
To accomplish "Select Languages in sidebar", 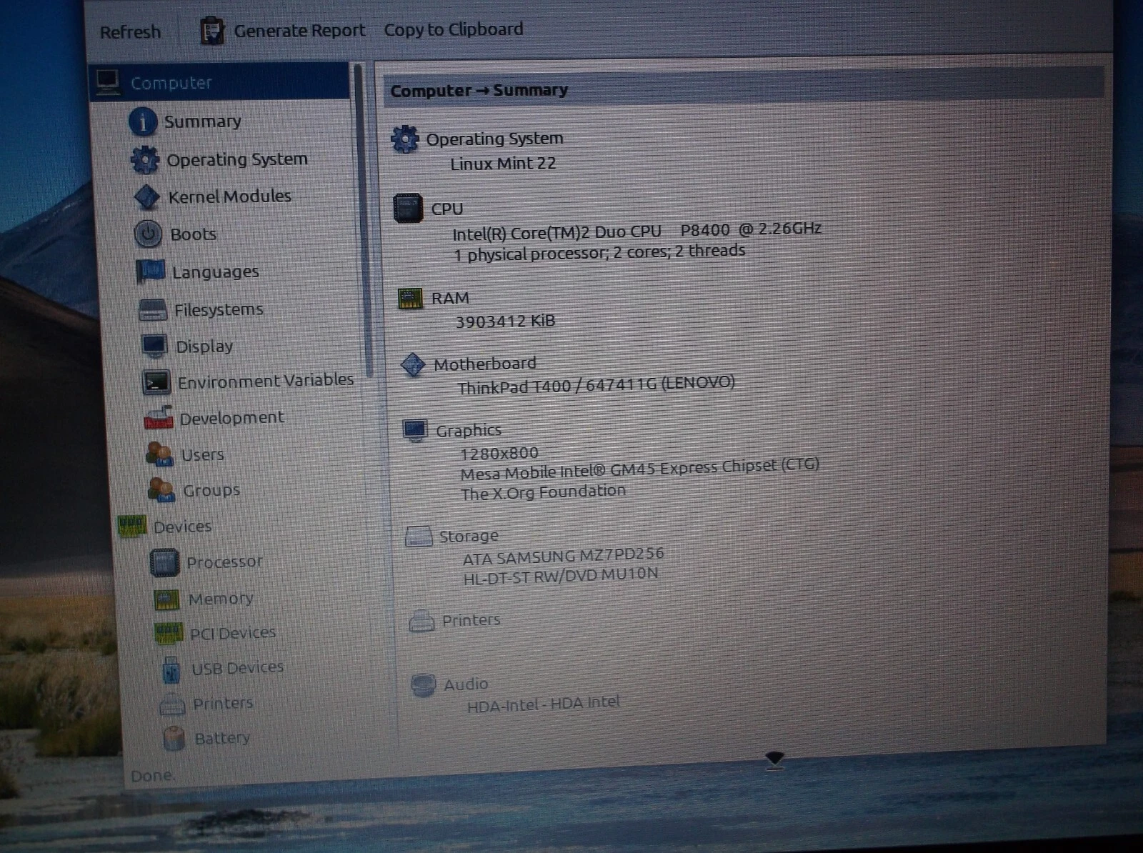I will click(x=216, y=272).
